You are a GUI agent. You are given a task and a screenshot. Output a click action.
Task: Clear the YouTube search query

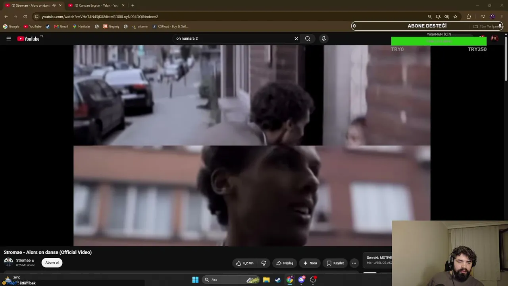click(x=296, y=39)
